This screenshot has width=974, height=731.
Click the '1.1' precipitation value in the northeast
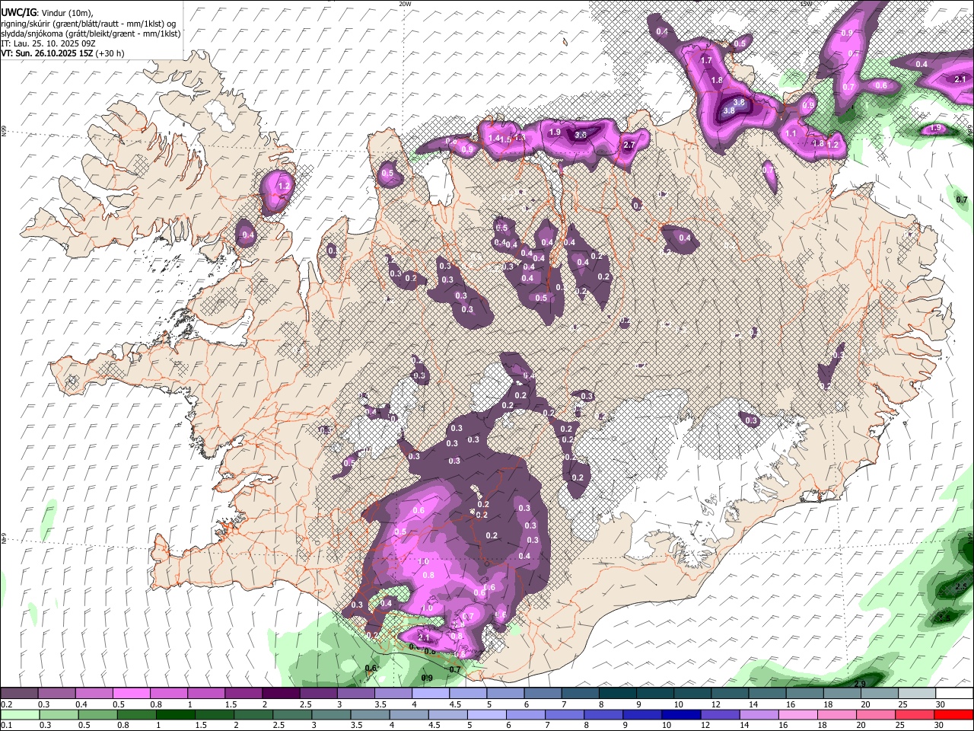click(x=791, y=133)
